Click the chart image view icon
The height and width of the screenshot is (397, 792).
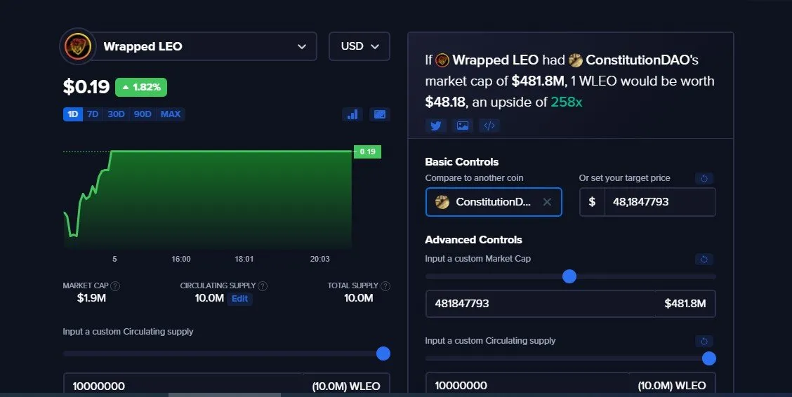point(380,114)
